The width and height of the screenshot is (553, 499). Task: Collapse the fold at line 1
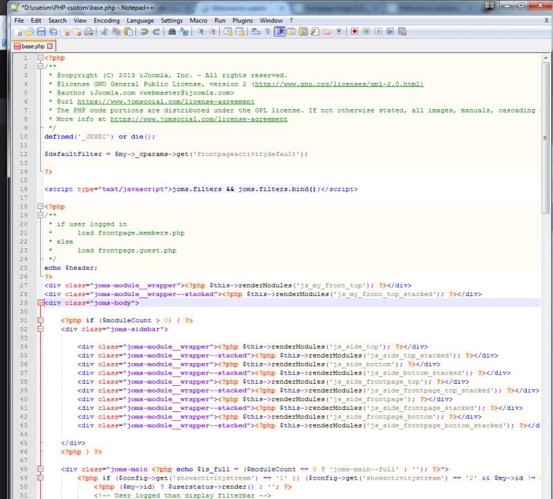tap(40, 58)
